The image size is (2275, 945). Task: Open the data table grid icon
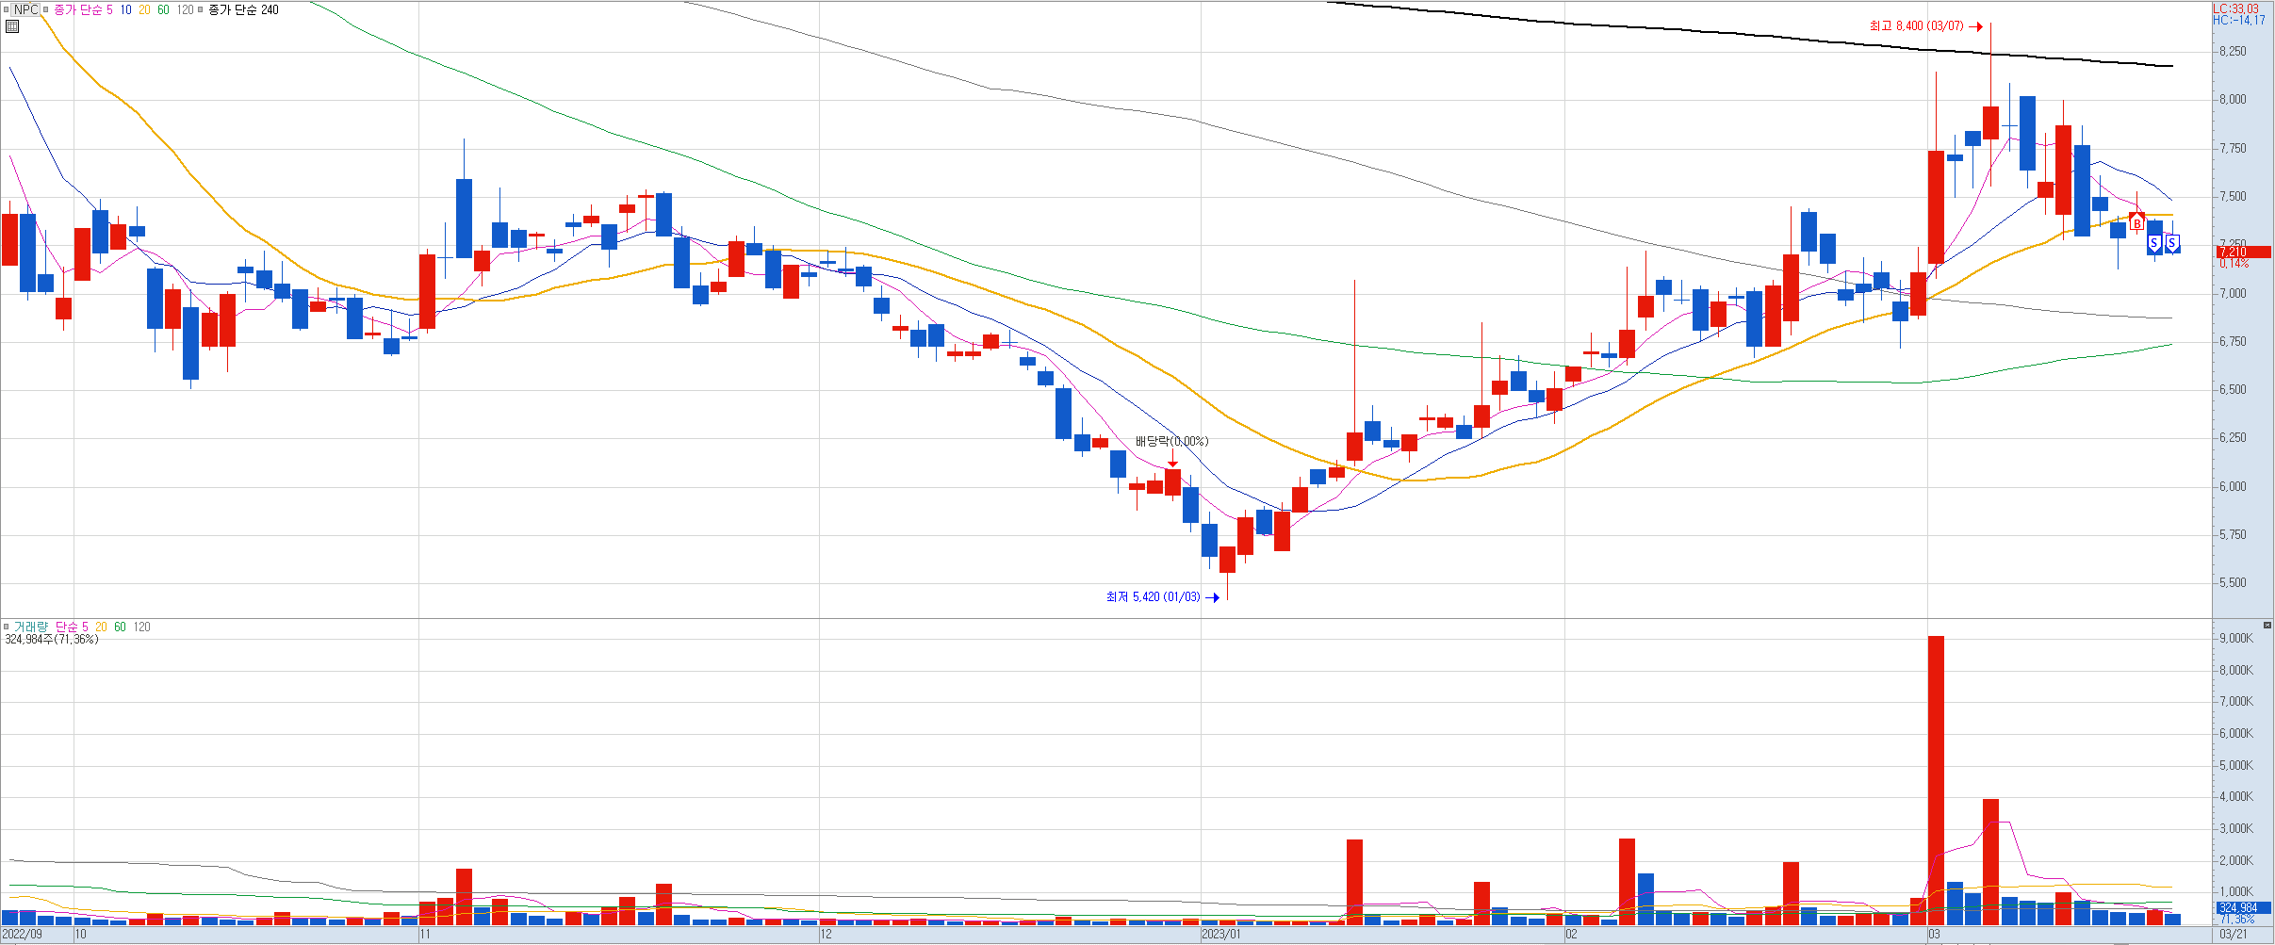(x=12, y=26)
